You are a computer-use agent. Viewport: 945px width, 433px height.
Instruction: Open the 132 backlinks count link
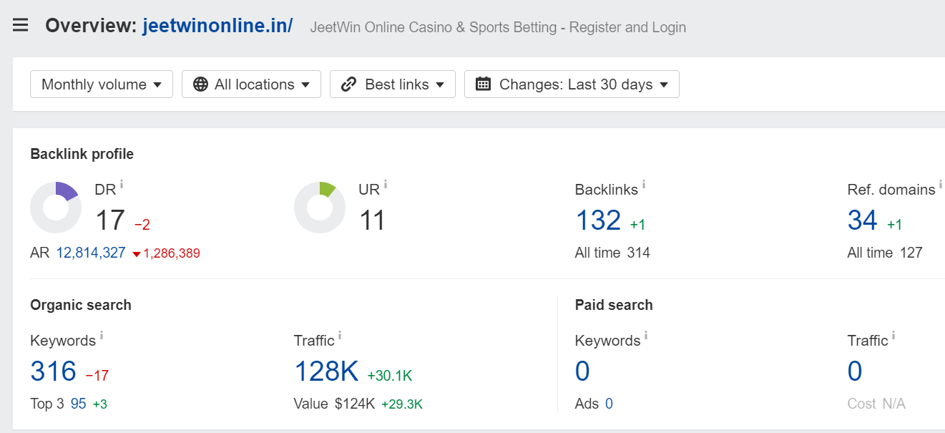pos(598,220)
